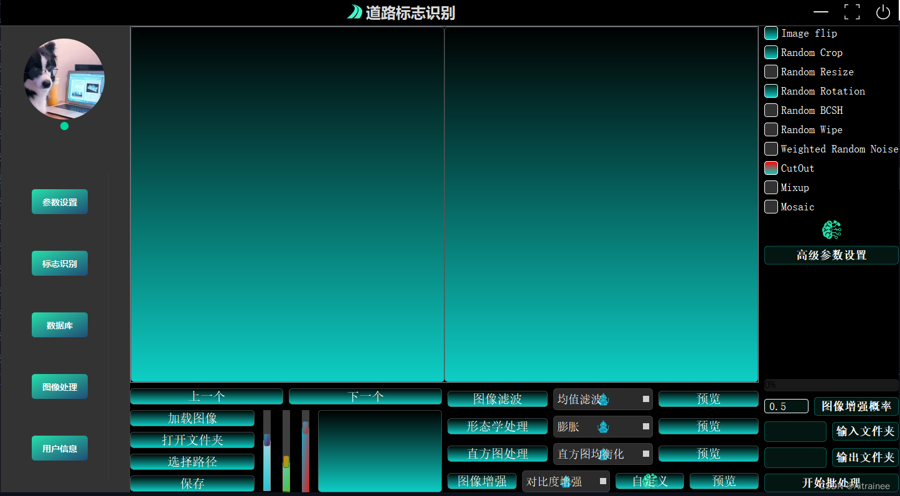Click the 0% batch progress bar

(832, 385)
